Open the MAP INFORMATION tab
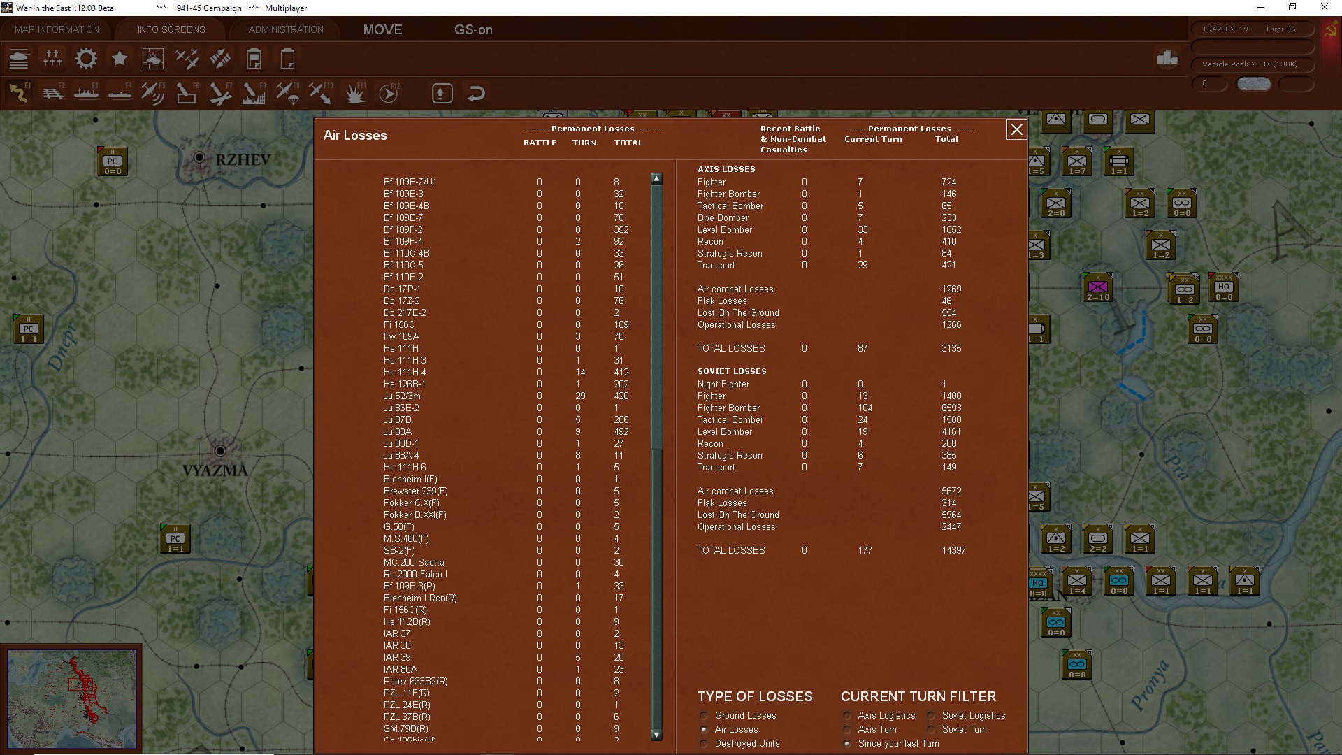 (57, 29)
